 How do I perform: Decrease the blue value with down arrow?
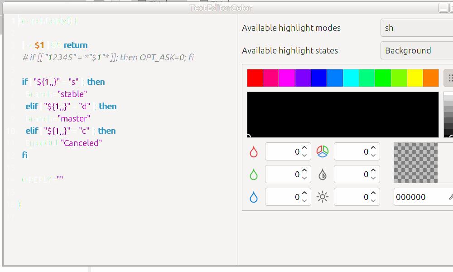click(x=304, y=201)
